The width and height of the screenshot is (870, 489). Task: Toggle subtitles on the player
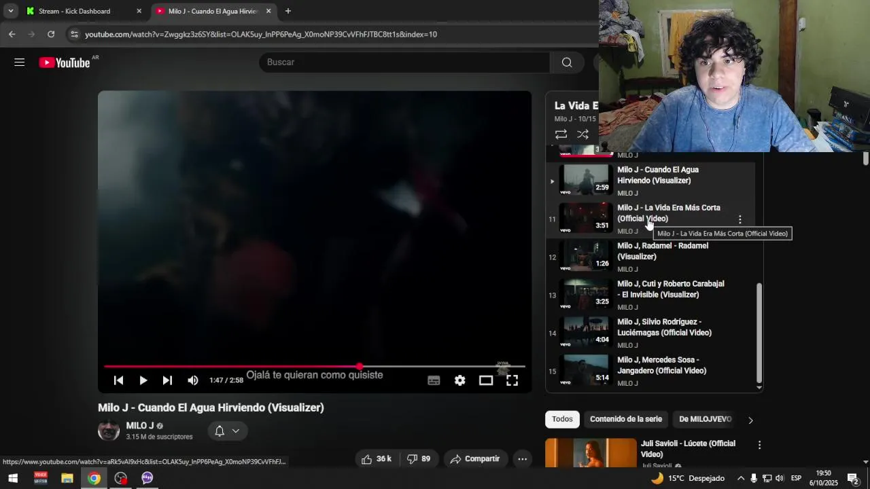click(434, 380)
